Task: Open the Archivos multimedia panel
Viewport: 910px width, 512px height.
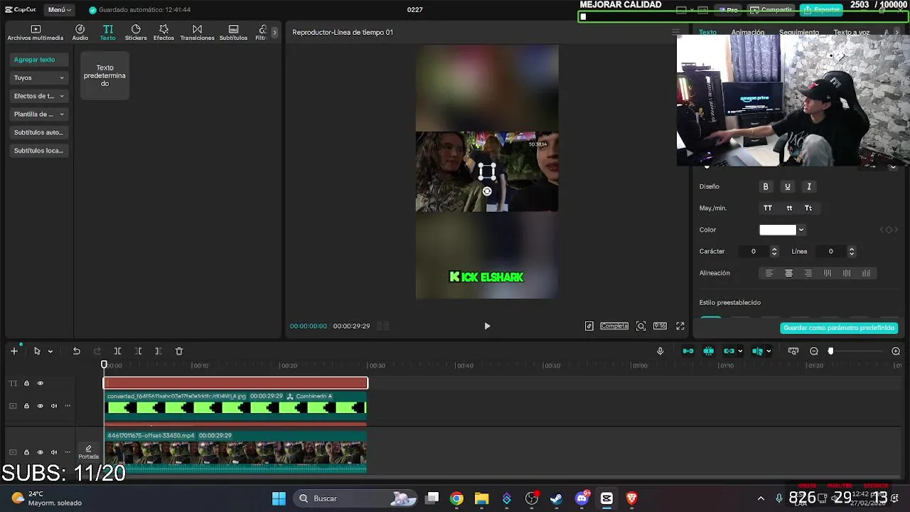Action: click(x=36, y=33)
